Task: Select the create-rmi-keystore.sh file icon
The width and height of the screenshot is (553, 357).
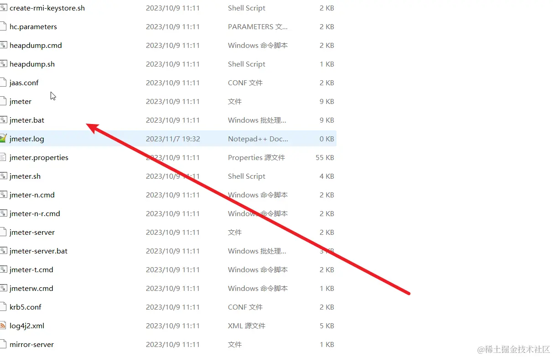Action: tap(3, 8)
